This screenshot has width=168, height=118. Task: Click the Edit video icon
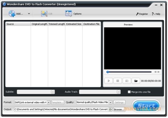click(44, 14)
